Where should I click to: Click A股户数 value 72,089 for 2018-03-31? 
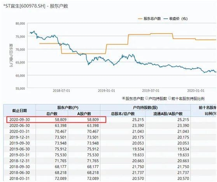tap(93, 178)
